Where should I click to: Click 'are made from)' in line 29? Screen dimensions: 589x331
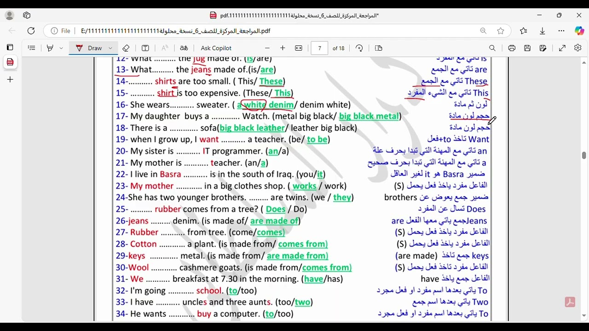tap(297, 256)
